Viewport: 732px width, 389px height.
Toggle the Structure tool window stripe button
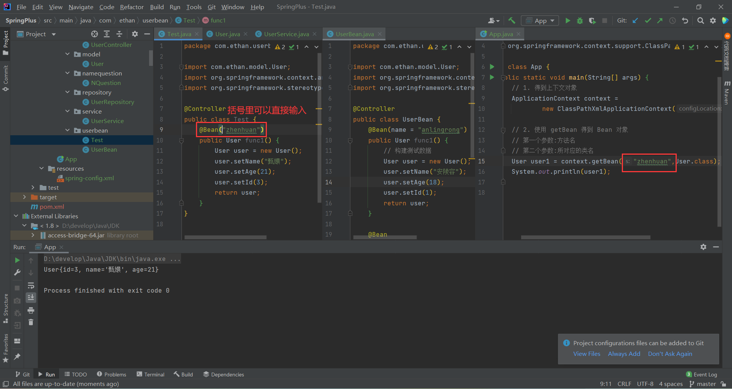(x=5, y=309)
